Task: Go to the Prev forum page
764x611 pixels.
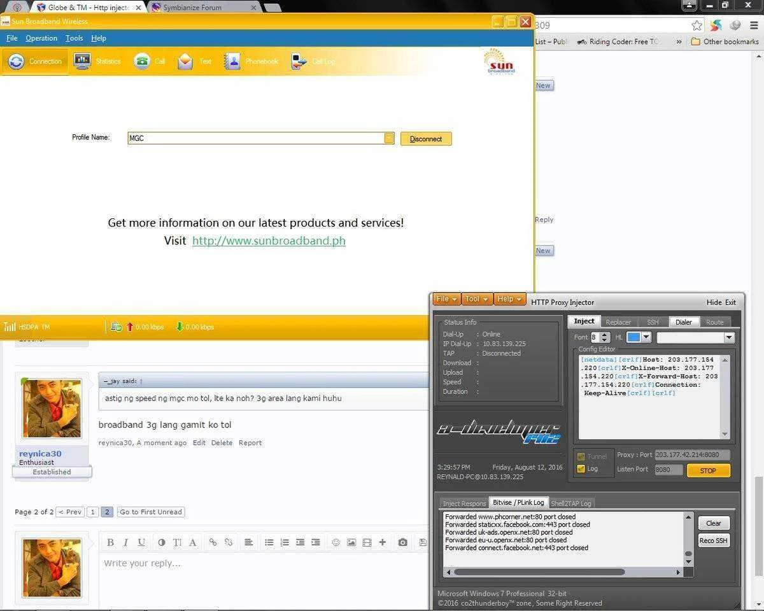Action: click(70, 512)
